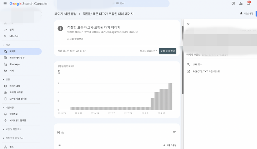Close the side detail panel
This screenshot has height=149, width=257.
point(188,24)
